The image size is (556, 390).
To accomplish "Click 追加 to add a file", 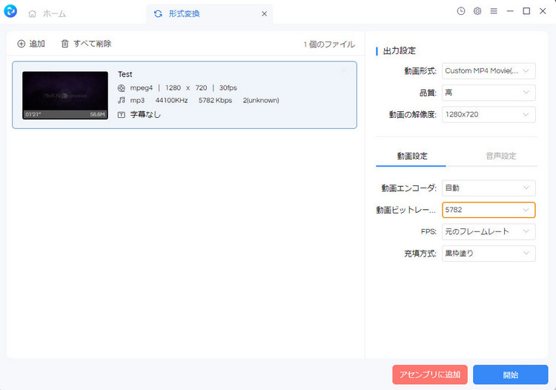I will pos(30,44).
